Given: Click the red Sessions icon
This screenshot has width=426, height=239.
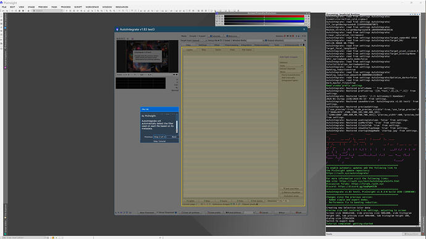Looking at the screenshot, I should 285,36.
